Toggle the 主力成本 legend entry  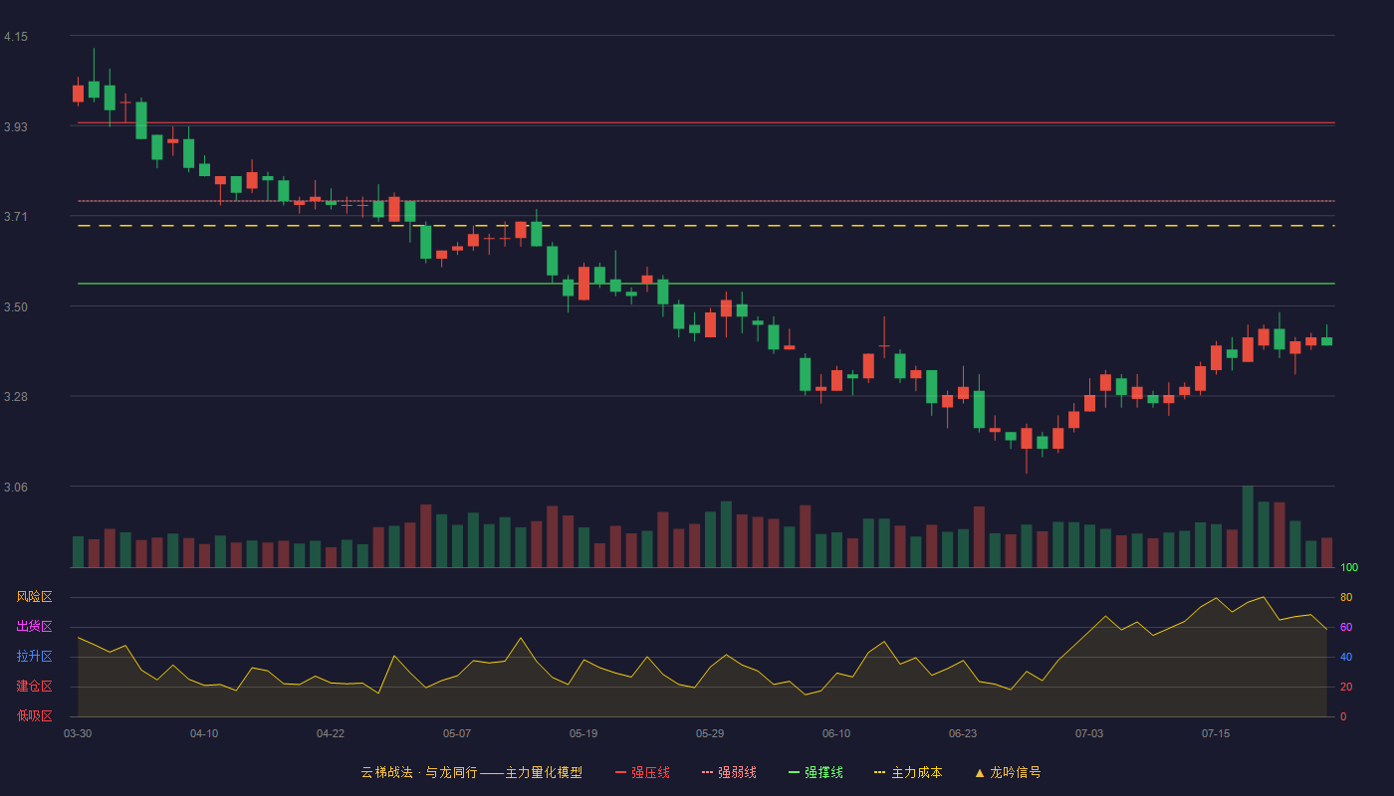pyautogui.click(x=908, y=772)
